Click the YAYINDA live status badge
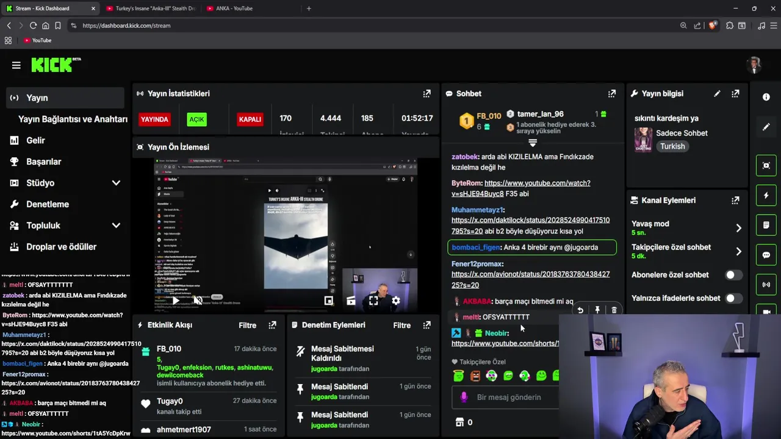The image size is (781, 439). [x=154, y=120]
